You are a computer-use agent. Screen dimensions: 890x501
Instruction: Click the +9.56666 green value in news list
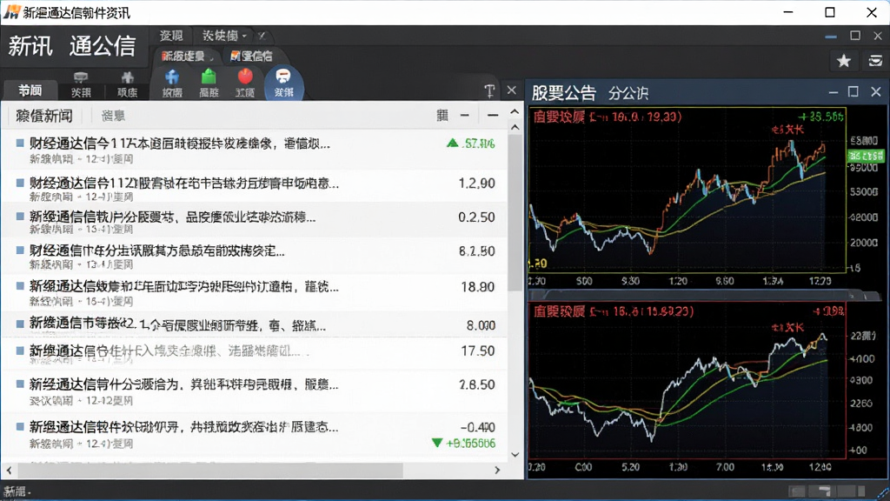[x=470, y=443]
